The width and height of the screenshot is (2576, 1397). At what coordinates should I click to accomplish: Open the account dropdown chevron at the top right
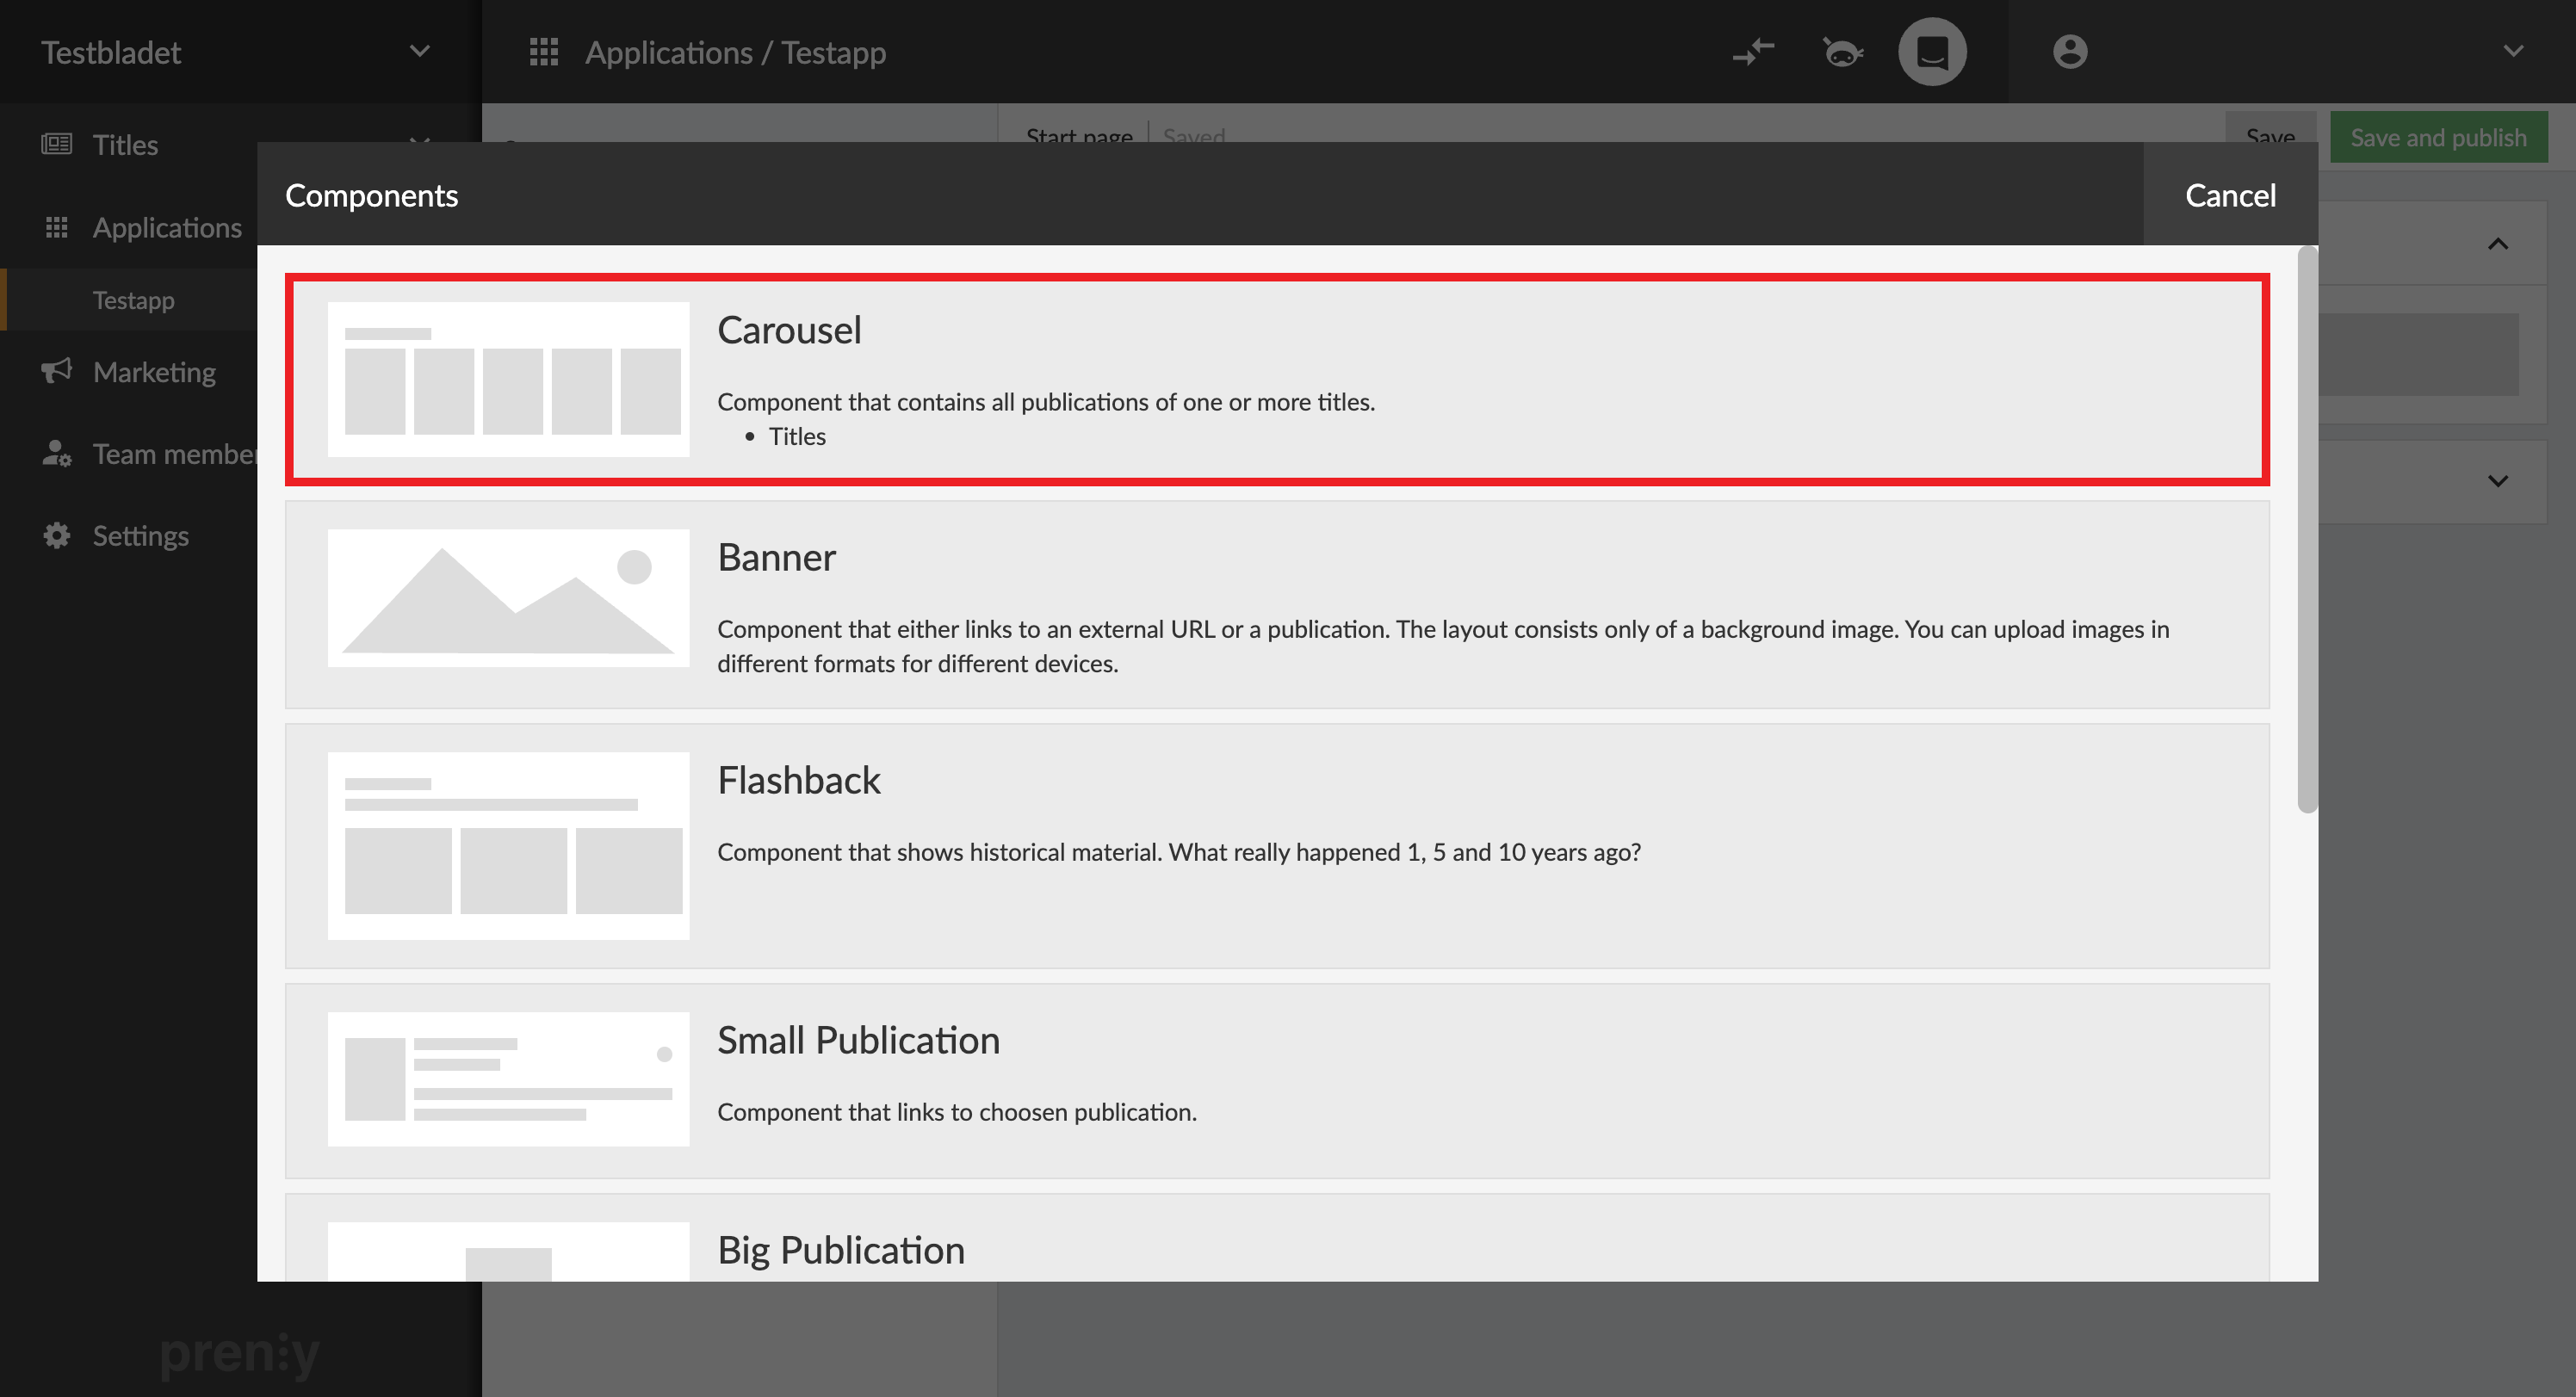pyautogui.click(x=2513, y=52)
